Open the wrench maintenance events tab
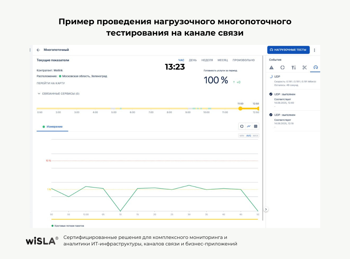The image size is (350, 259). [x=293, y=67]
